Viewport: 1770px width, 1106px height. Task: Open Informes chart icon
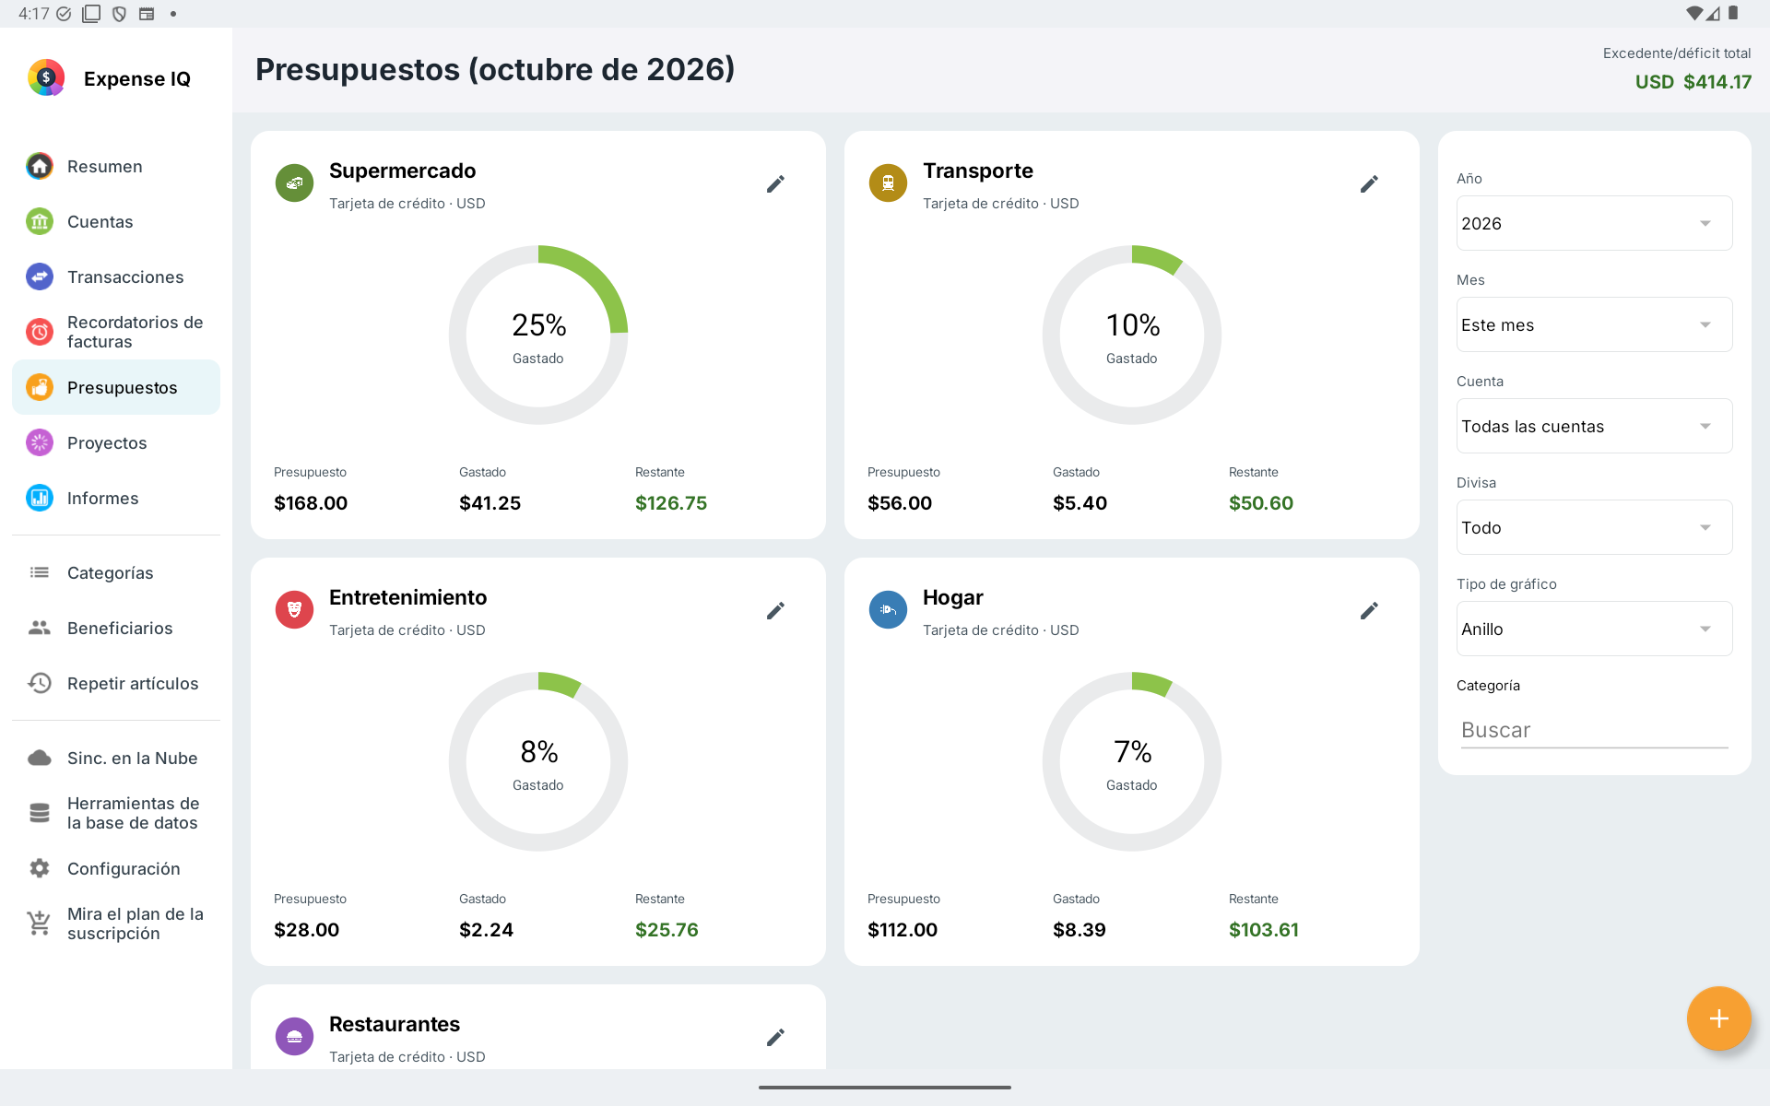click(x=40, y=498)
